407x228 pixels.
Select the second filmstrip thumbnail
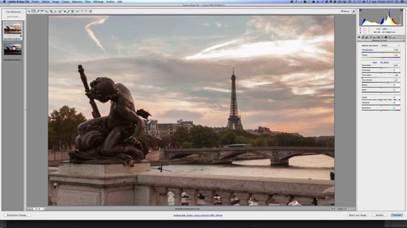click(13, 49)
